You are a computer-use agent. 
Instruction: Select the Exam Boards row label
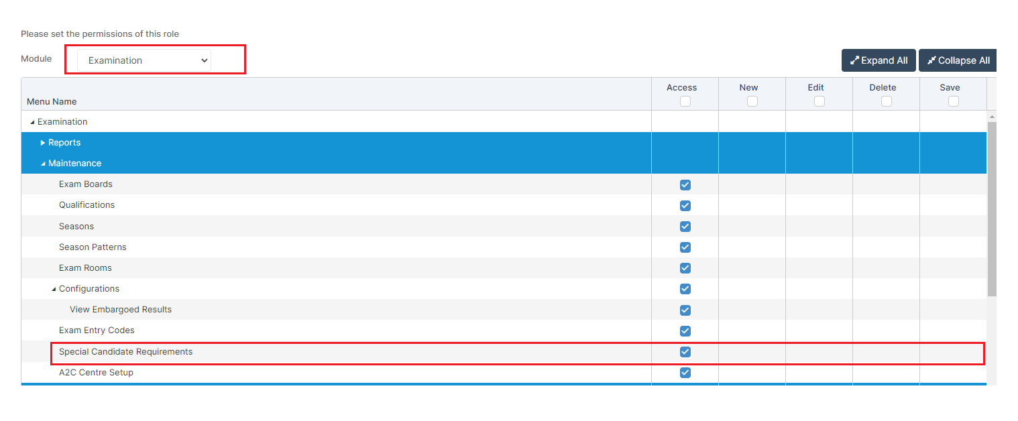point(85,184)
